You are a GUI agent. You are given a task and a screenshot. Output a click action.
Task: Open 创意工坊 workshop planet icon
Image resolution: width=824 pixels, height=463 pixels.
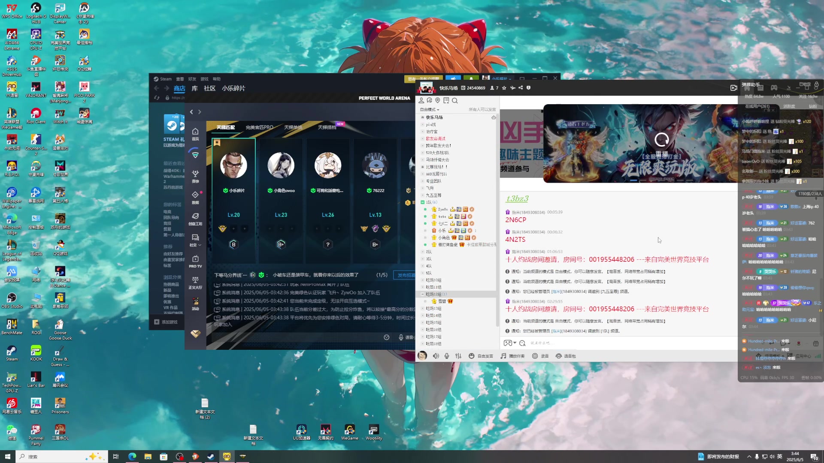[195, 219]
